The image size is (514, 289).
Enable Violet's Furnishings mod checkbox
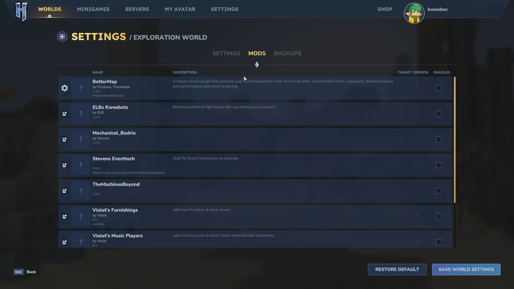(439, 216)
